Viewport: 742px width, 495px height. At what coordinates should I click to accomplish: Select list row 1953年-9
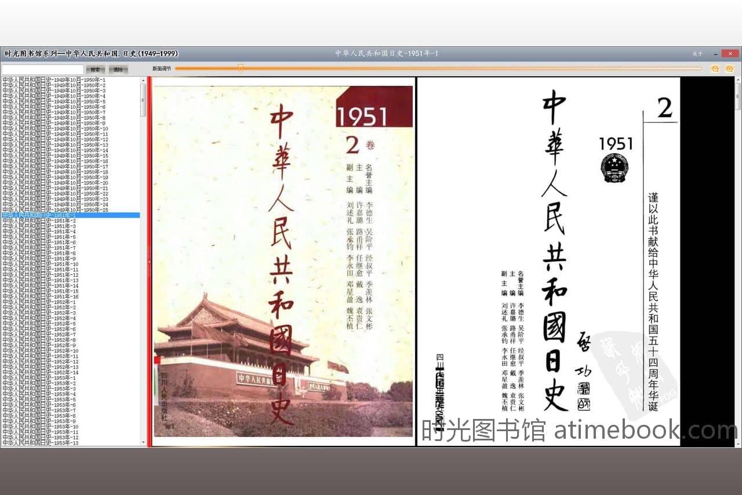click(x=70, y=421)
